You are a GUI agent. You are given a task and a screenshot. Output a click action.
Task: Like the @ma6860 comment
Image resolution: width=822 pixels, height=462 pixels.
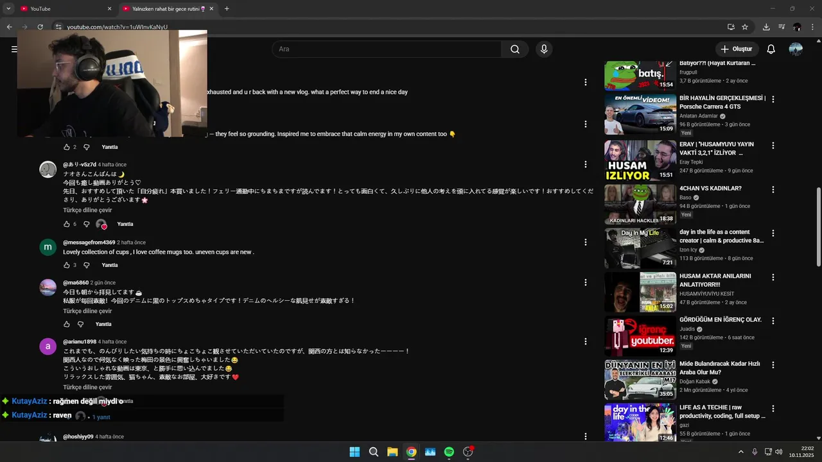pyautogui.click(x=66, y=324)
